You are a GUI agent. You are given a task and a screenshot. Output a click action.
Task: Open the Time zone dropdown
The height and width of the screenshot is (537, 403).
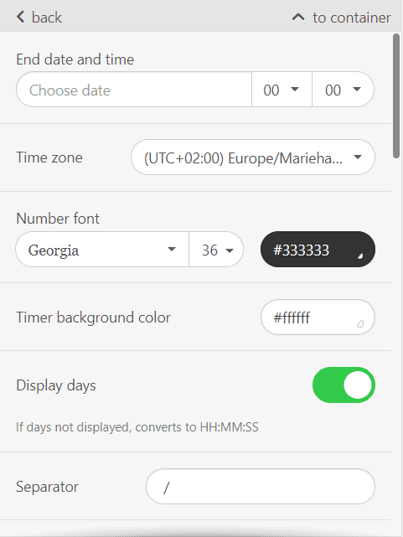253,157
